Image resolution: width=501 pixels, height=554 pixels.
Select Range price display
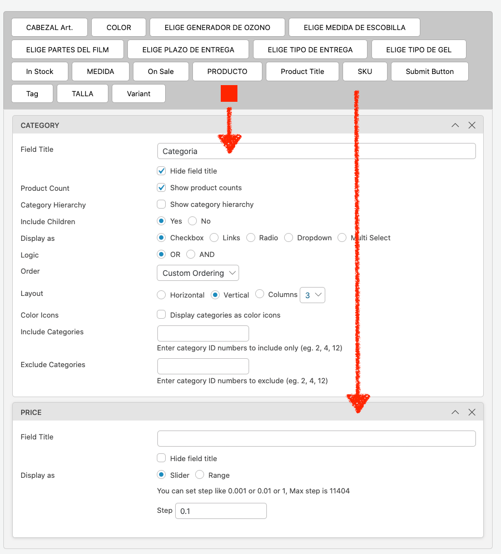click(x=199, y=474)
